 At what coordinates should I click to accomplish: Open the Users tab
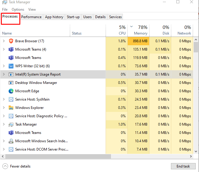pyautogui.click(x=87, y=17)
